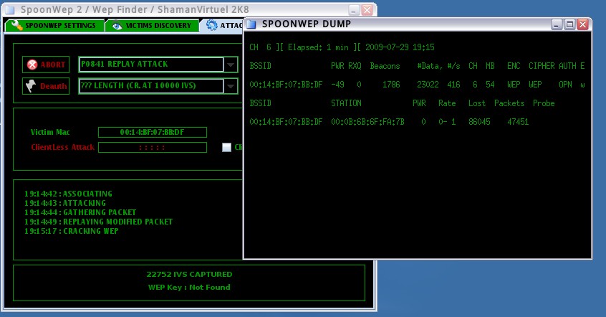
Task: Close the SpoonWep 2 main window
Action: (x=367, y=10)
